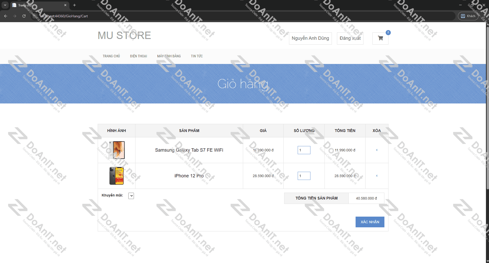Screen dimensions: 489x263
Task: Click iPhone 12 Pro product name
Action: pos(189,176)
